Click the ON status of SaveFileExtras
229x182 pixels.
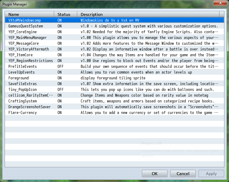tap(60, 84)
